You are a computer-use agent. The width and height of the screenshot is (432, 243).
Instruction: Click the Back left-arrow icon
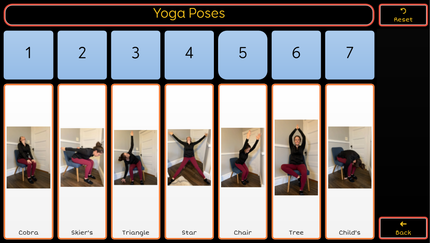pyautogui.click(x=403, y=224)
